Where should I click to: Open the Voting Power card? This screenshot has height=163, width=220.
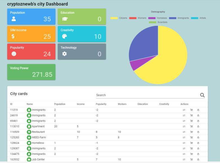tap(31, 72)
